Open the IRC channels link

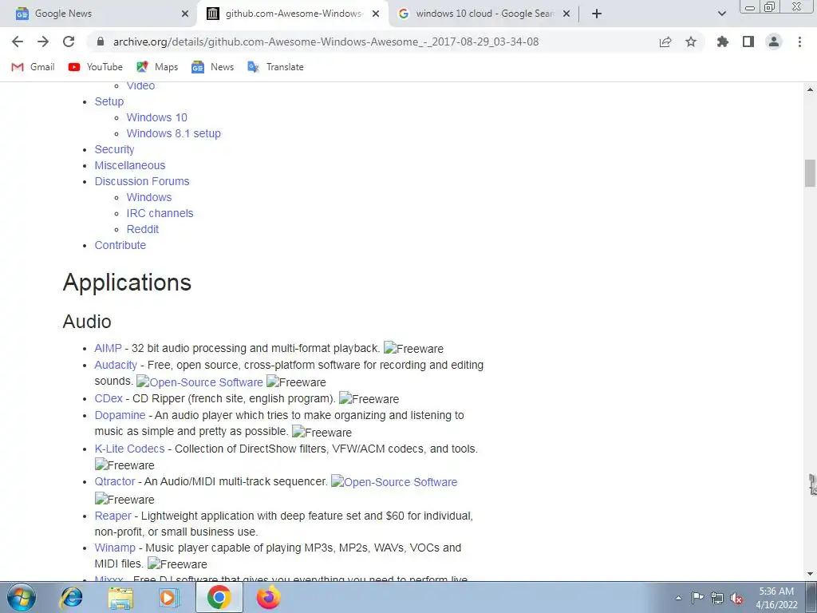click(160, 213)
